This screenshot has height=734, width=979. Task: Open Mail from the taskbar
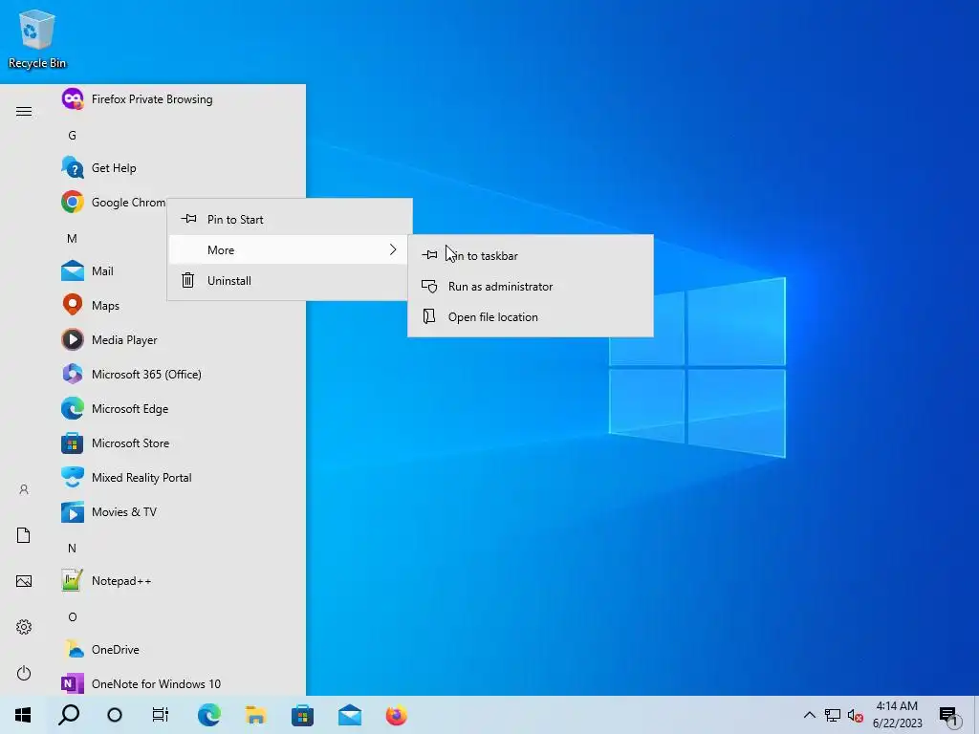[x=350, y=715]
